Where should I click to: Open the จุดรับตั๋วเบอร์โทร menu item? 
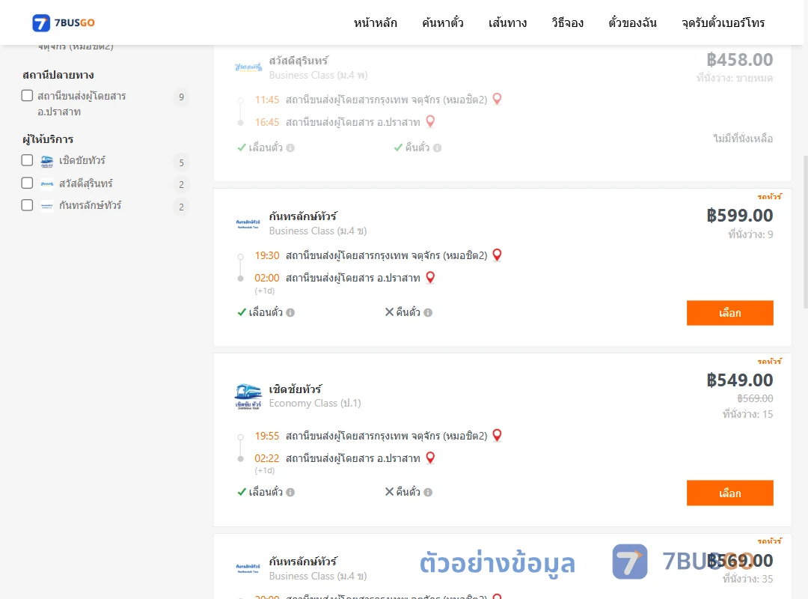click(x=723, y=22)
